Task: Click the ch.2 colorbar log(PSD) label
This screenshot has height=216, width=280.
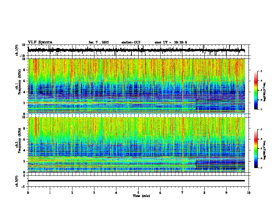Action: (x=265, y=150)
